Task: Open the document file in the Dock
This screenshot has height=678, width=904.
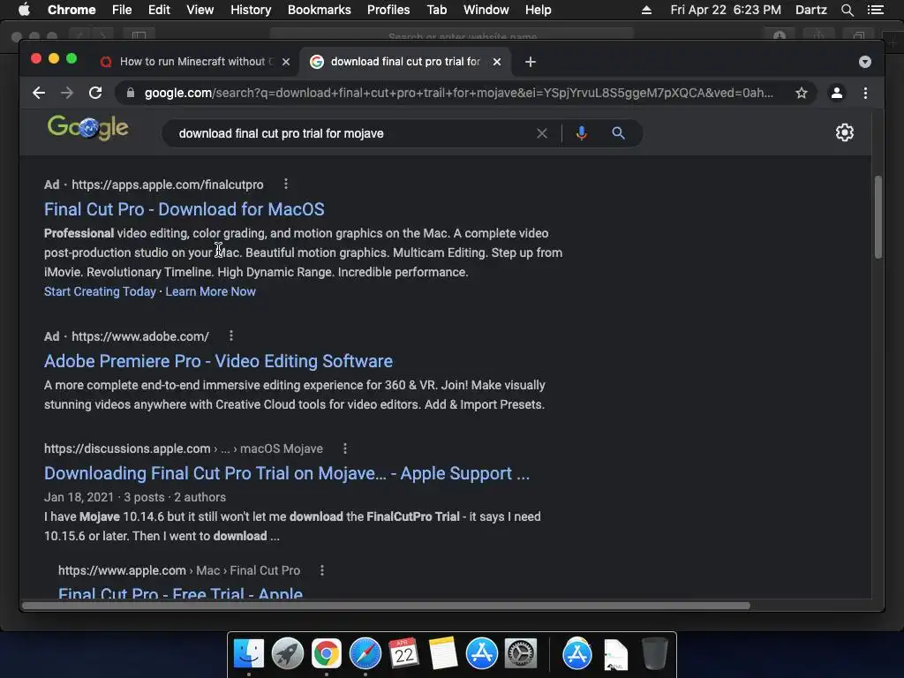Action: pyautogui.click(x=615, y=654)
